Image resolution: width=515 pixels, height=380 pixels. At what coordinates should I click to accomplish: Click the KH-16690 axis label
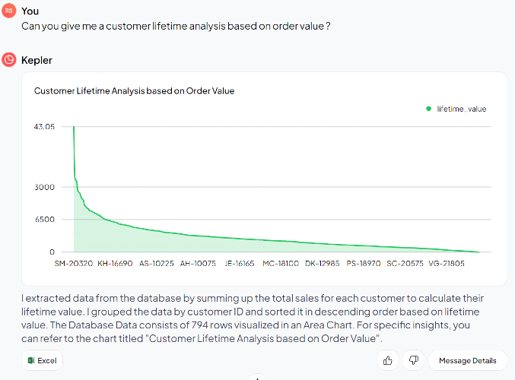[x=115, y=263]
